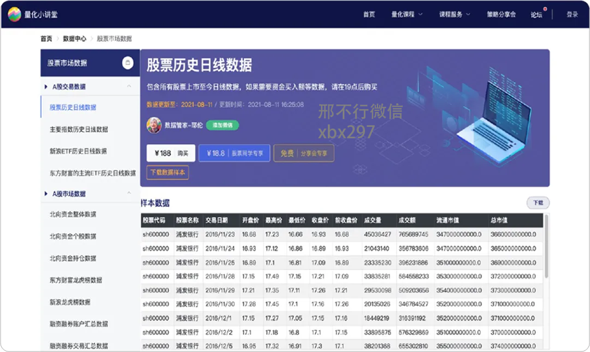
Task: Click 收盘价 column header
Action: point(320,220)
